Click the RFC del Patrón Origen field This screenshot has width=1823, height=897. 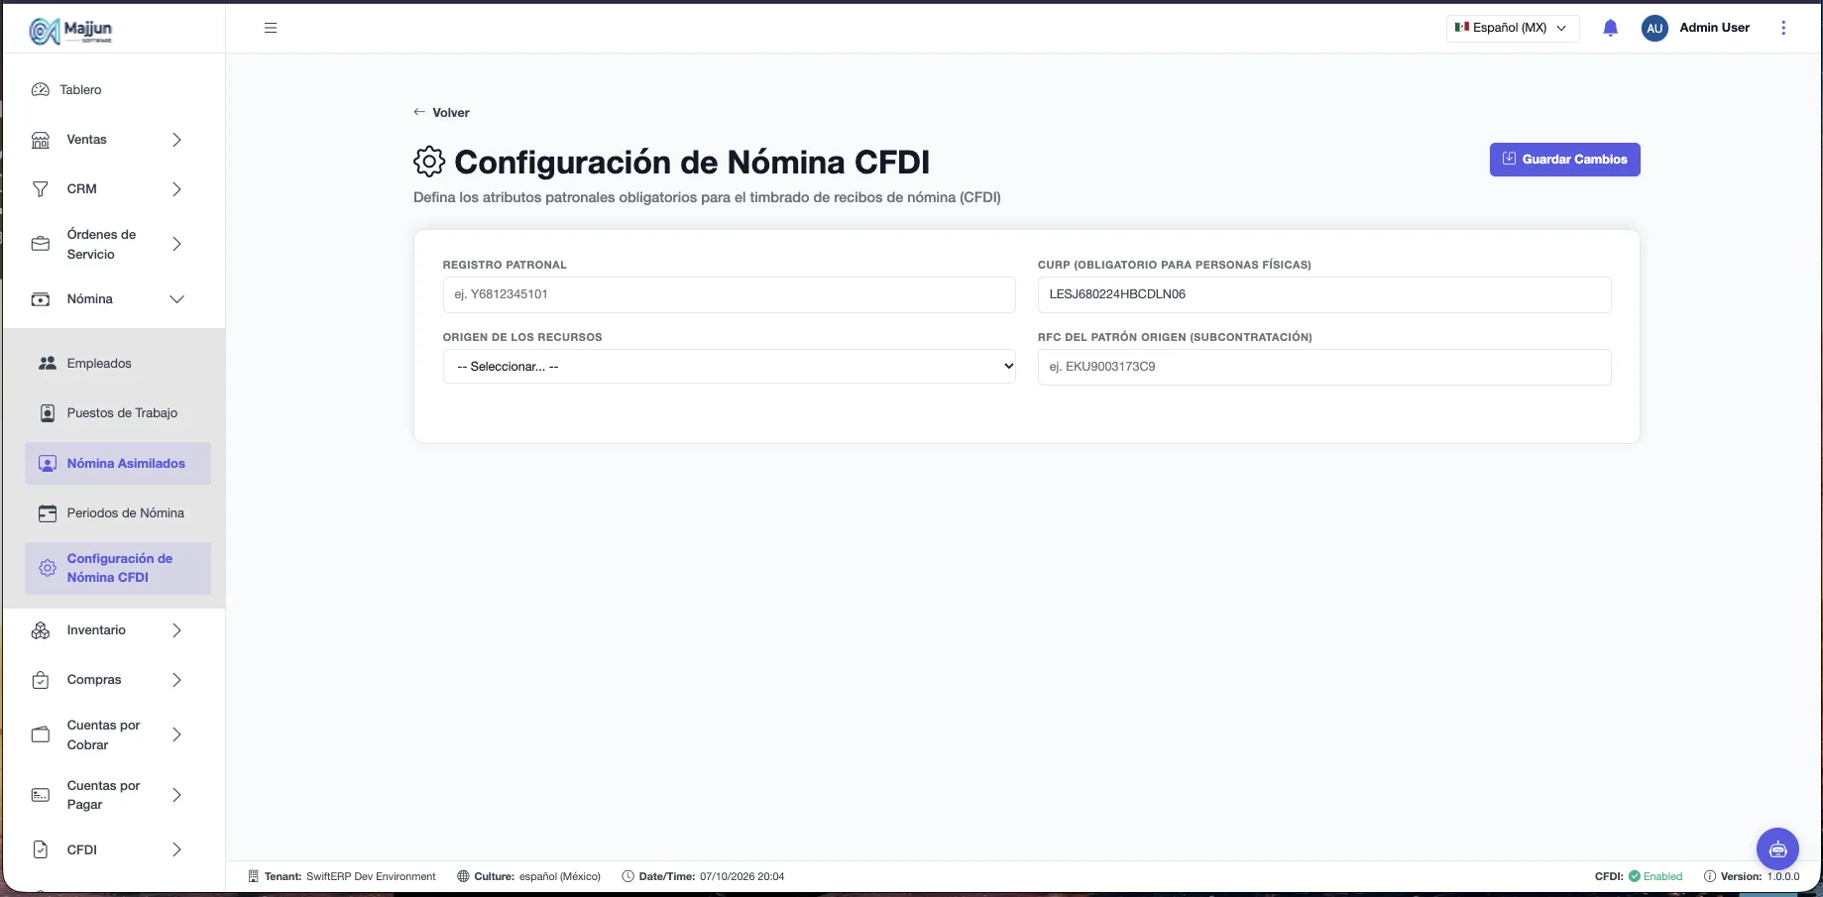coord(1324,367)
